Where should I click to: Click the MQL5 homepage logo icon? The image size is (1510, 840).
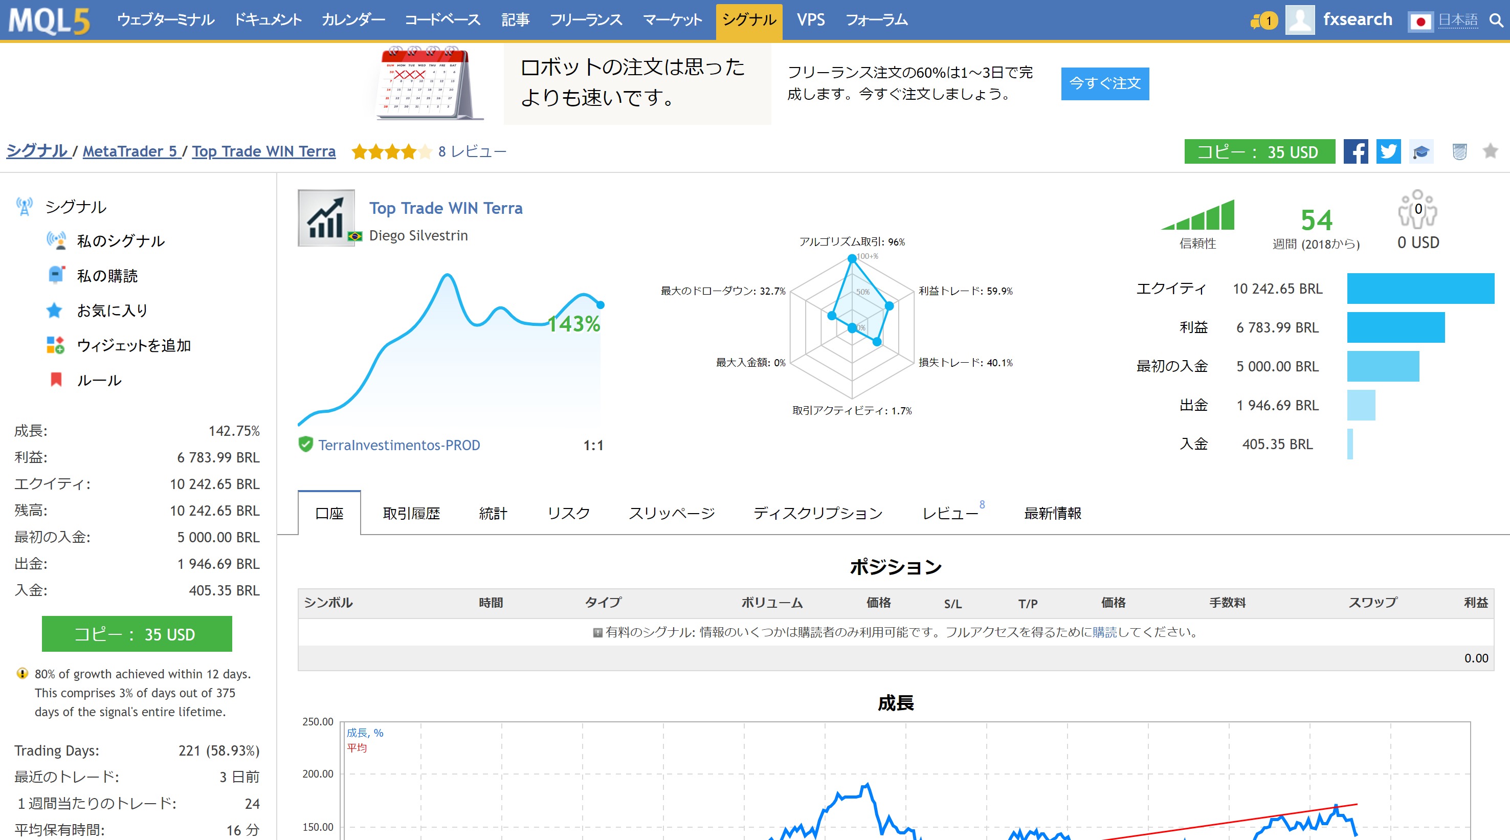pyautogui.click(x=49, y=18)
